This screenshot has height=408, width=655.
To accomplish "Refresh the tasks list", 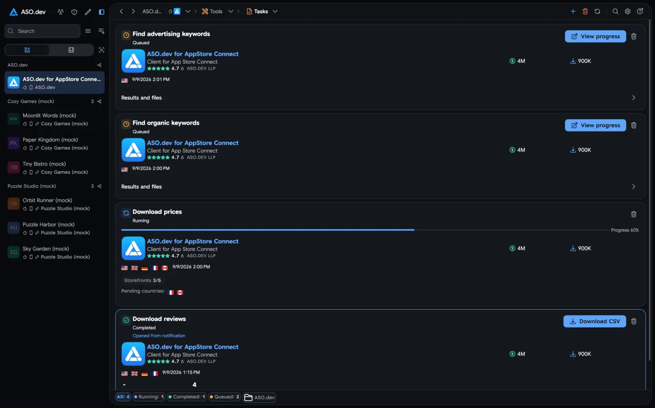I will [x=597, y=11].
